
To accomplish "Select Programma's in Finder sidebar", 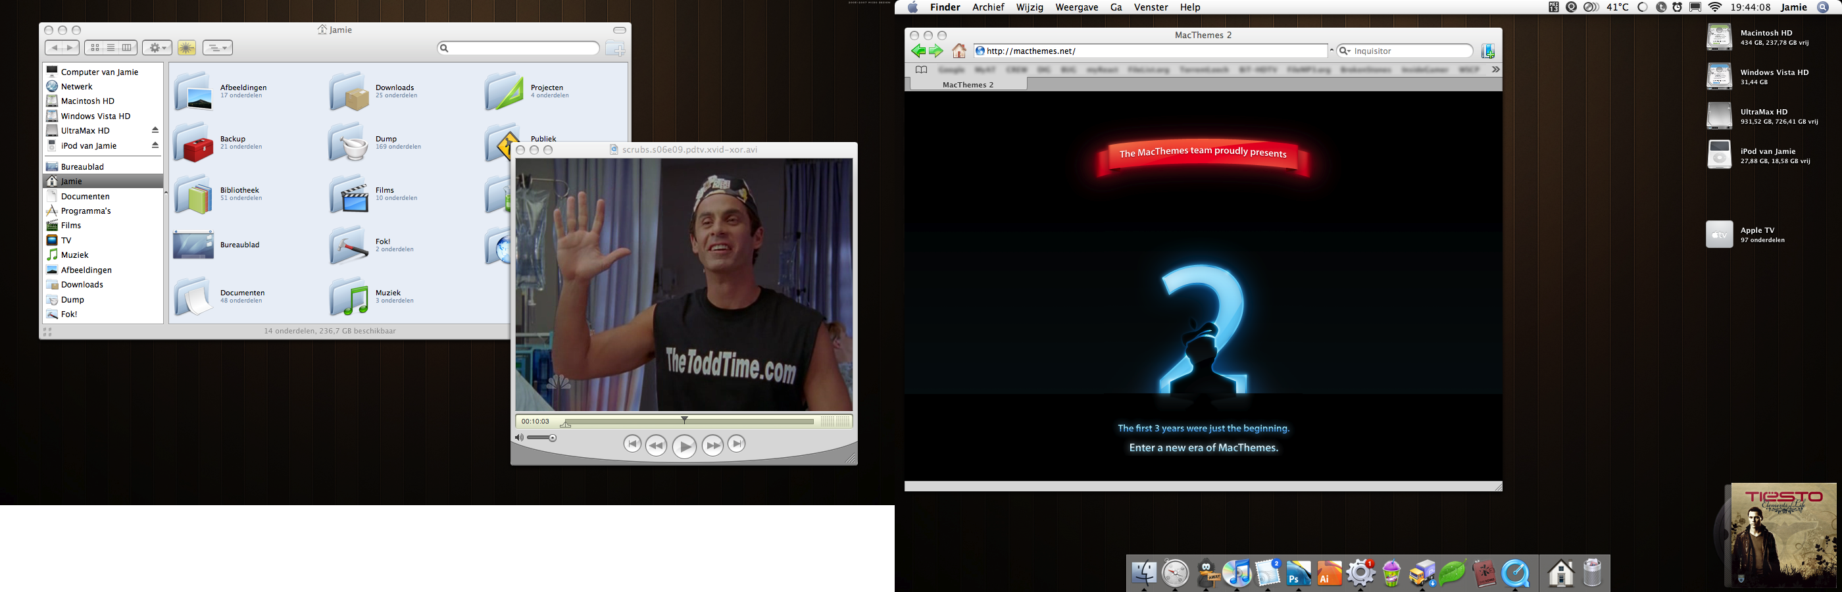I will tap(86, 211).
